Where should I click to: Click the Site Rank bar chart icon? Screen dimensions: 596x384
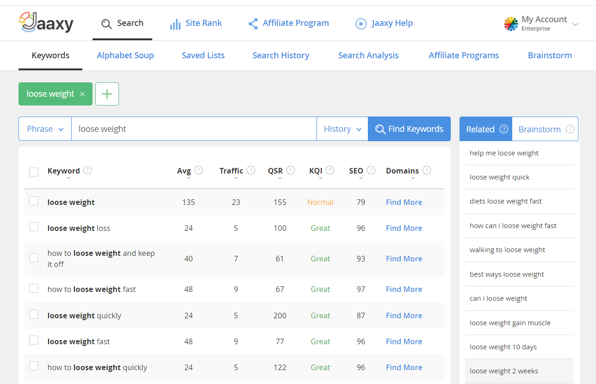[x=175, y=24]
